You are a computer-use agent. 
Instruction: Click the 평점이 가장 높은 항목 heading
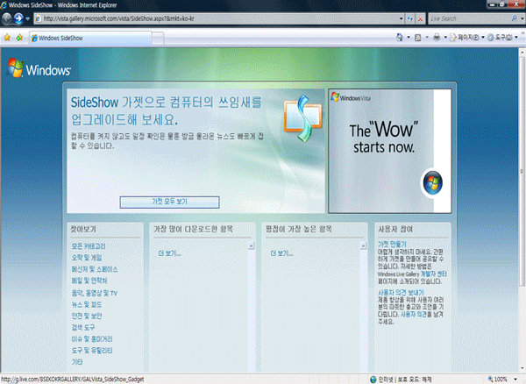[x=299, y=229]
